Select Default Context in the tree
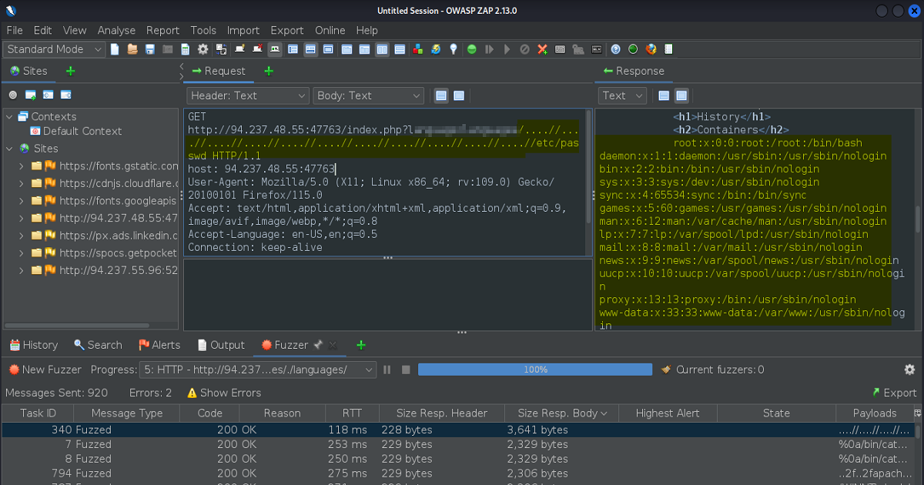Screen dimensions: 924x485 click(75, 131)
